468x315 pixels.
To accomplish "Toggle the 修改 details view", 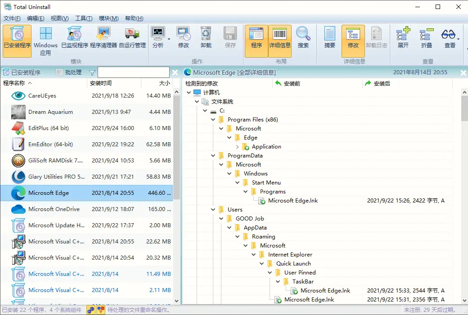I will (353, 40).
